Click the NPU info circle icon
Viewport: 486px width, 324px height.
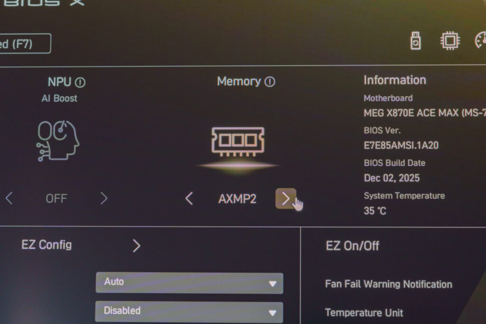coord(80,83)
